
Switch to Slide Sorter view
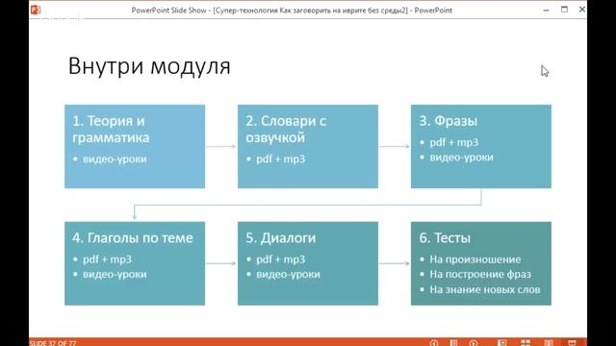[526, 343]
